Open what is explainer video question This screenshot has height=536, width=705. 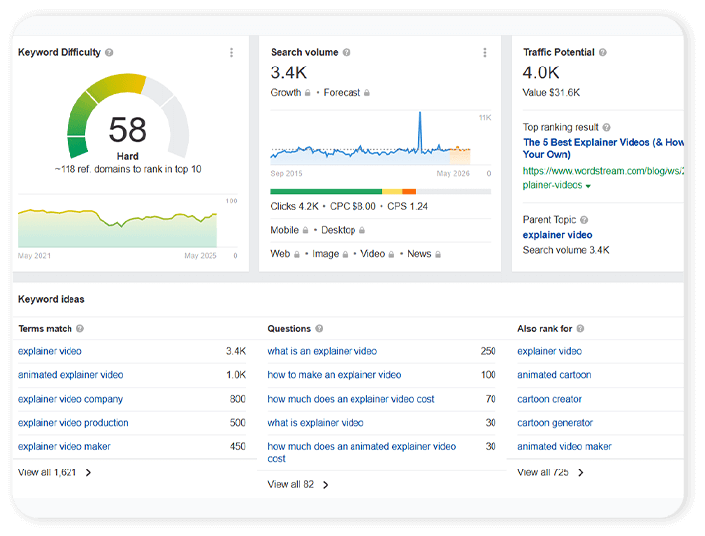[x=316, y=423]
